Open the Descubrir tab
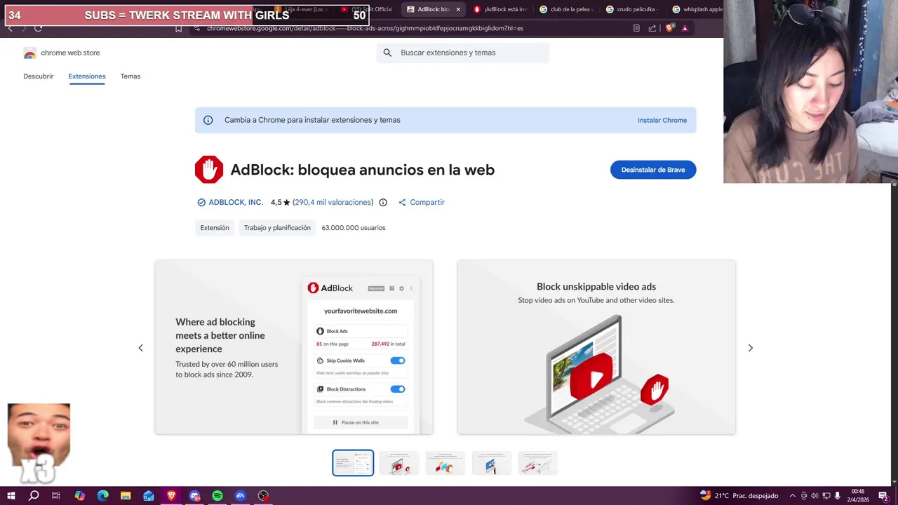The image size is (898, 505). point(38,76)
